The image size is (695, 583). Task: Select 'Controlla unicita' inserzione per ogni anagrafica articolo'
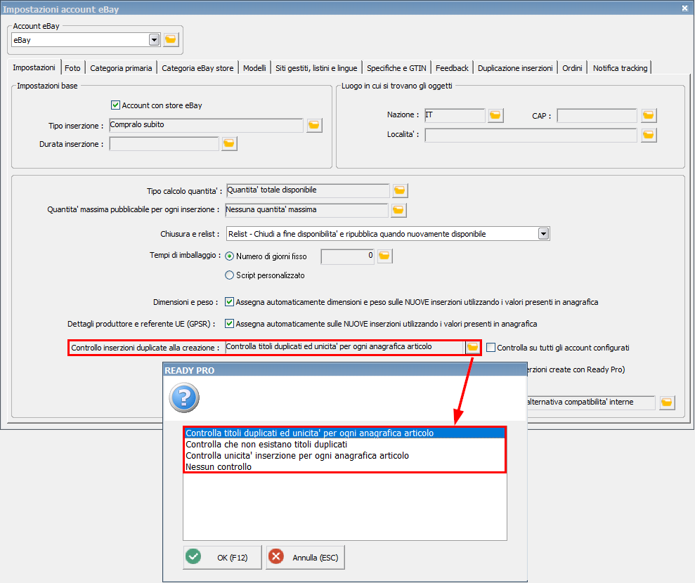(x=345, y=455)
